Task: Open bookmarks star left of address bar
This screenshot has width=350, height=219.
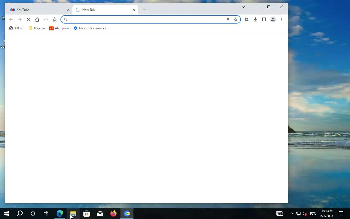Action: point(55,19)
